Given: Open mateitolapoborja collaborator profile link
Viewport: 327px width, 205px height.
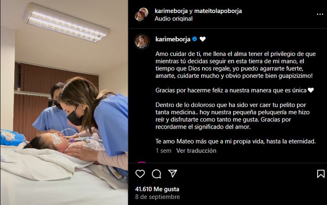Looking at the screenshot, I should coord(218,11).
